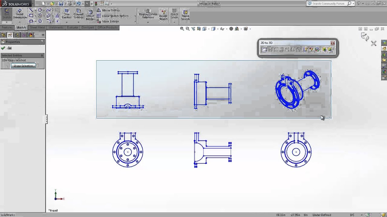The image size is (387, 217).
Task: Click the Front view icon in 2D to 3D toolbar
Action: point(264,50)
